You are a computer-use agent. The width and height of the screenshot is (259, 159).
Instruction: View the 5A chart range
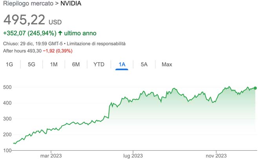coord(144,64)
